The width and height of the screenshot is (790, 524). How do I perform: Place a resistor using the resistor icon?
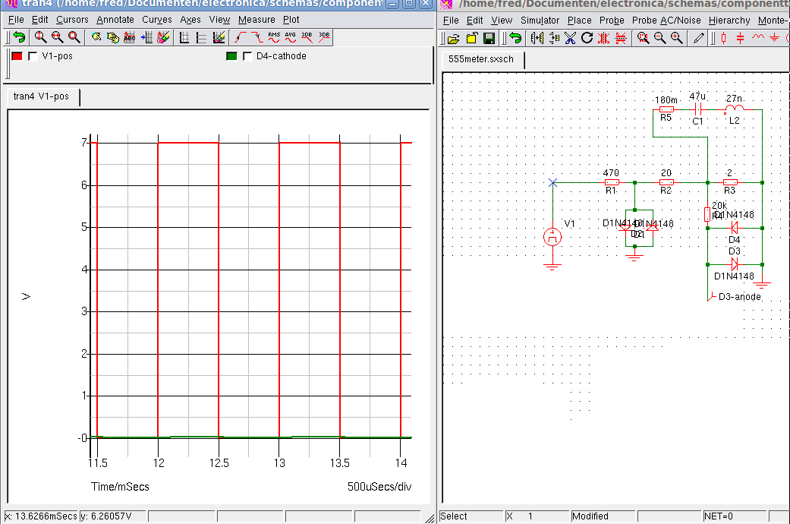[724, 38]
